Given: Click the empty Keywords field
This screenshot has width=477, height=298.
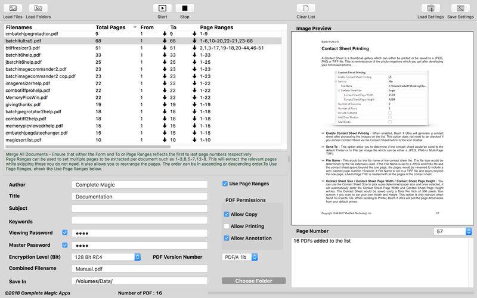Looking at the screenshot, I should click(x=140, y=220).
